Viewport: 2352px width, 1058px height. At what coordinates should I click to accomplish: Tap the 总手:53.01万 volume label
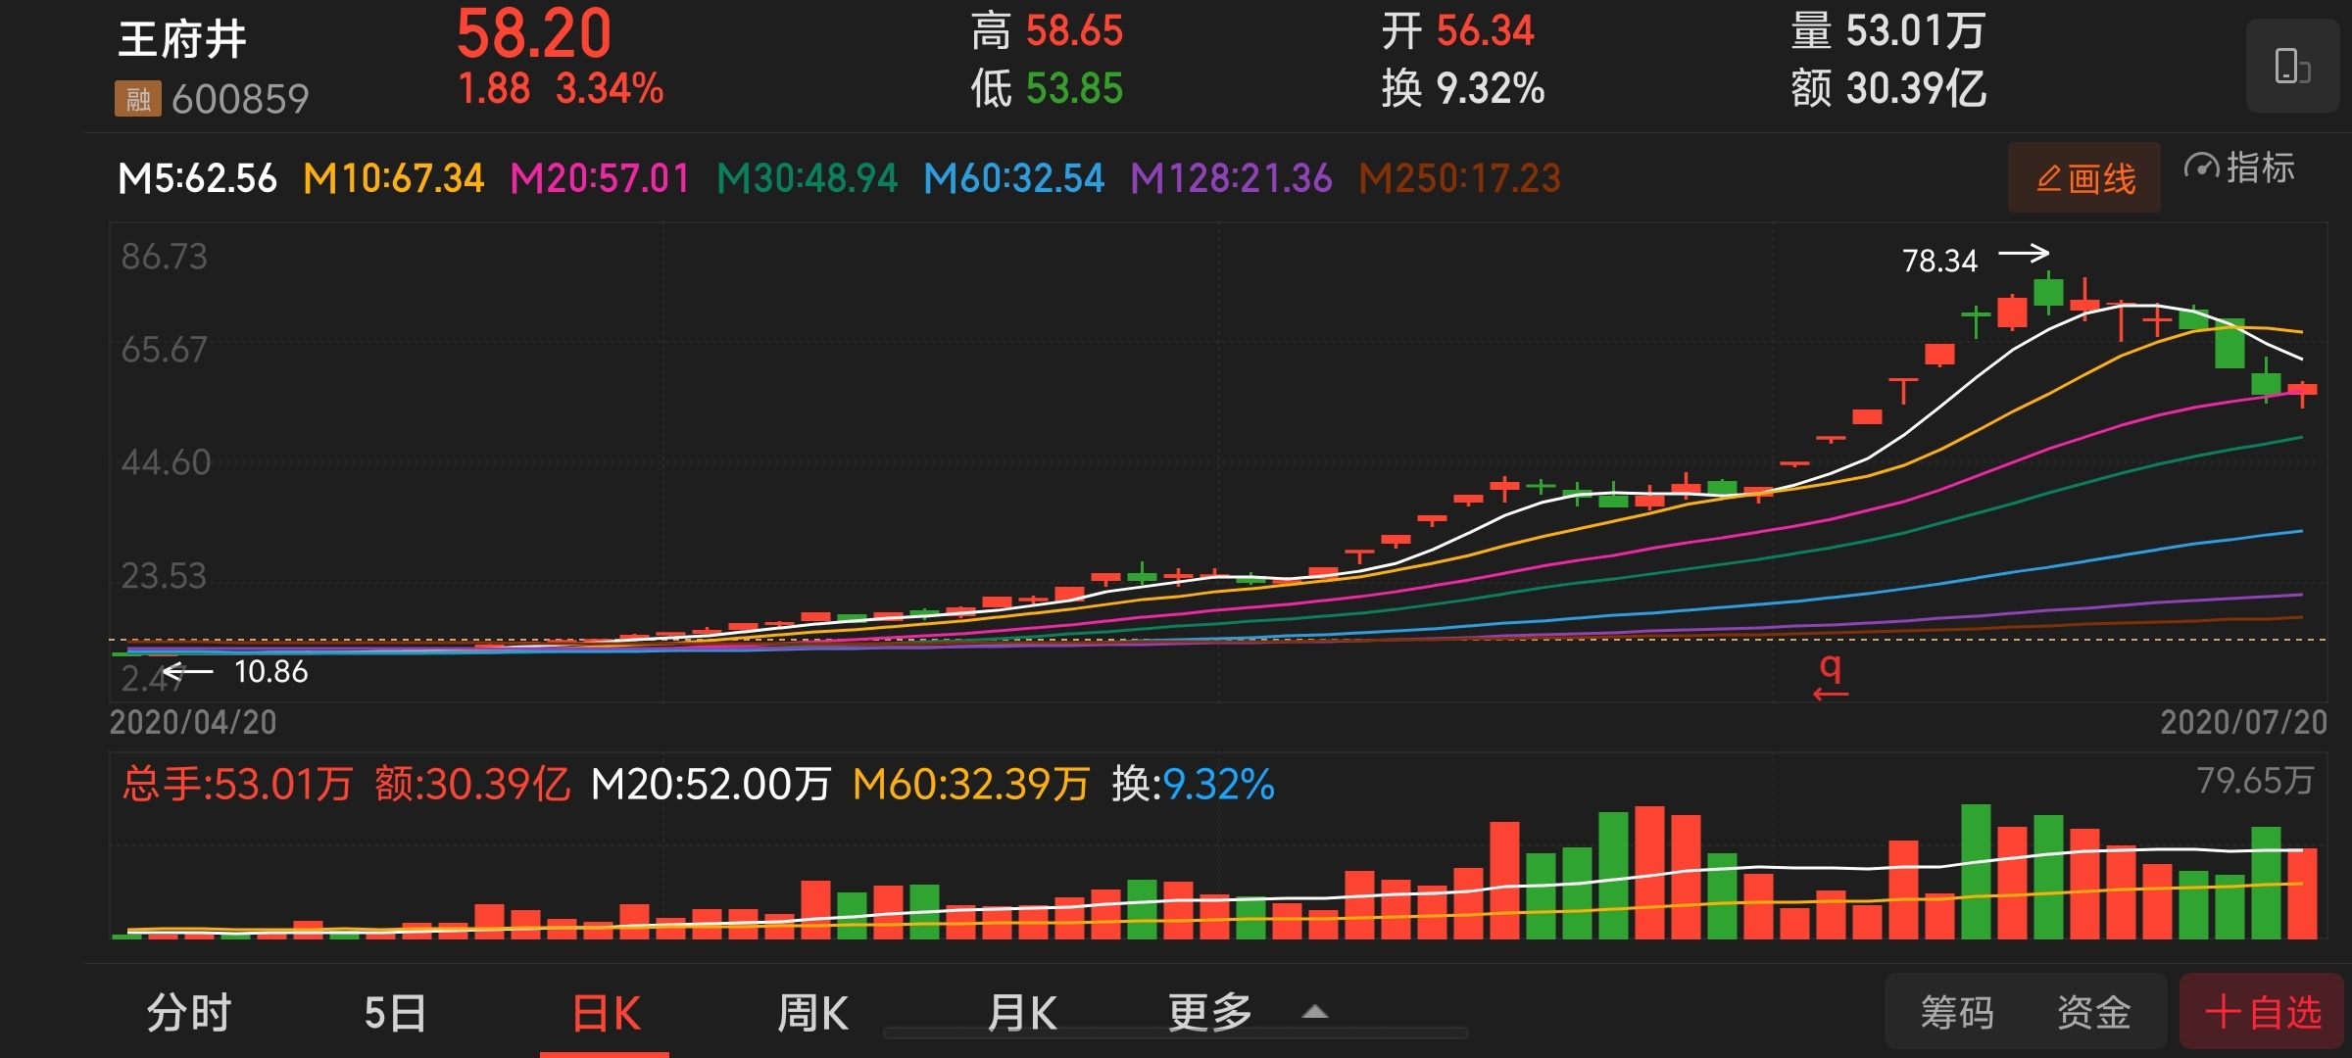point(237,784)
